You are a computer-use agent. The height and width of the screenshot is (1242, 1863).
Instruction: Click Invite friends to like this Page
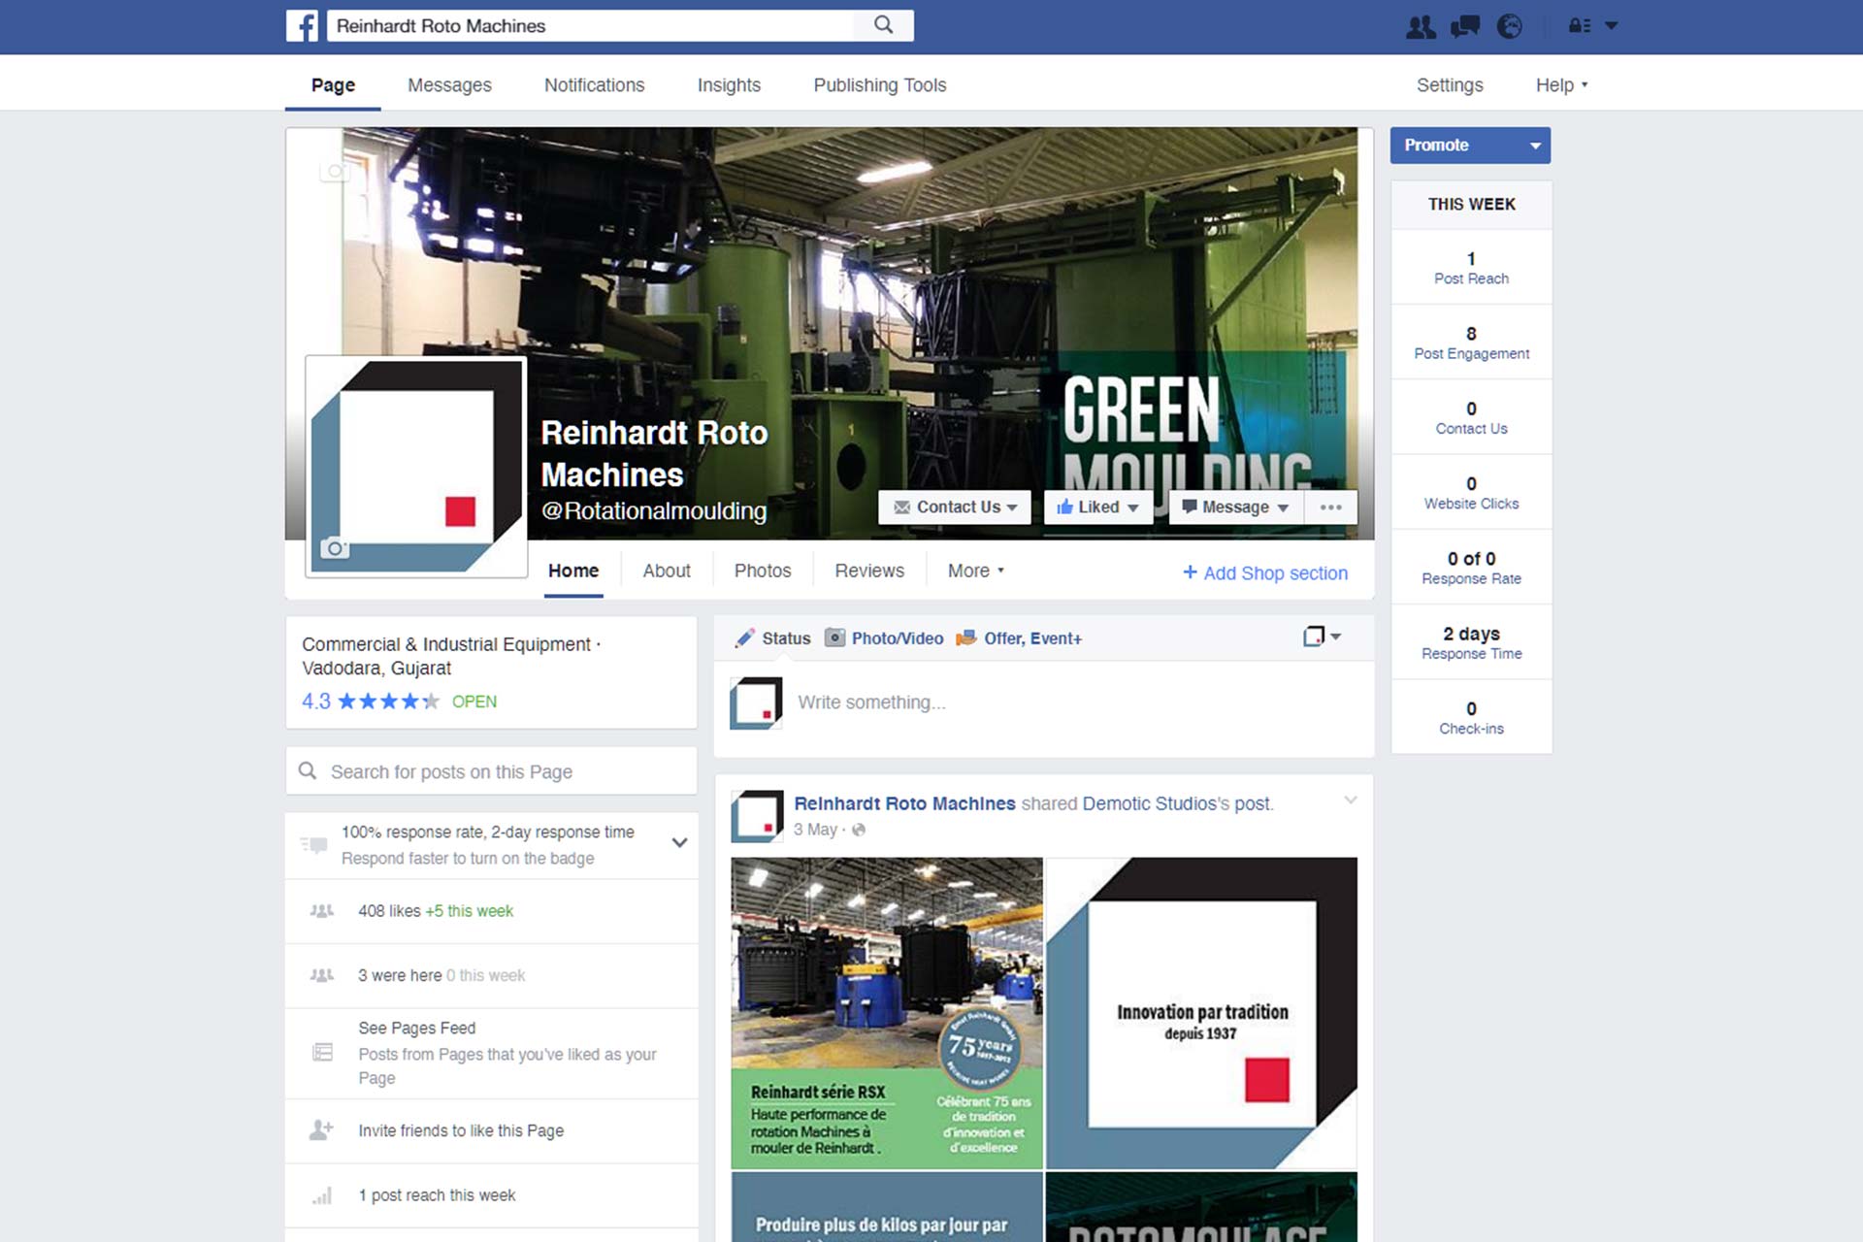(x=491, y=1130)
